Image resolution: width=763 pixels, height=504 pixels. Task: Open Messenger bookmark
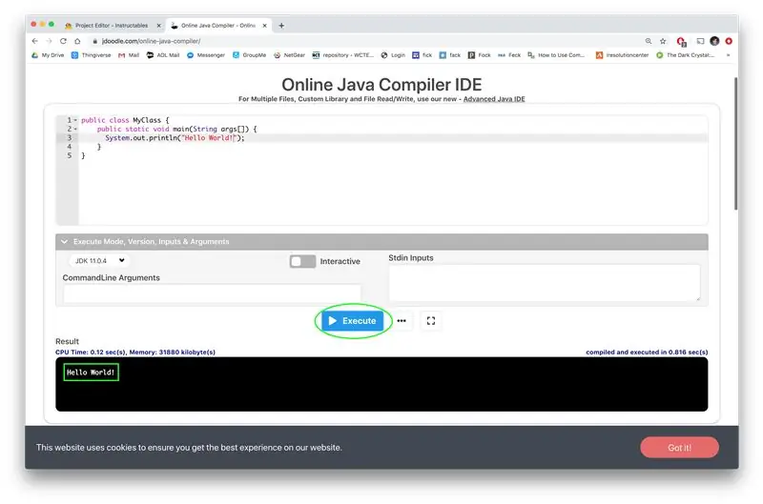point(206,55)
